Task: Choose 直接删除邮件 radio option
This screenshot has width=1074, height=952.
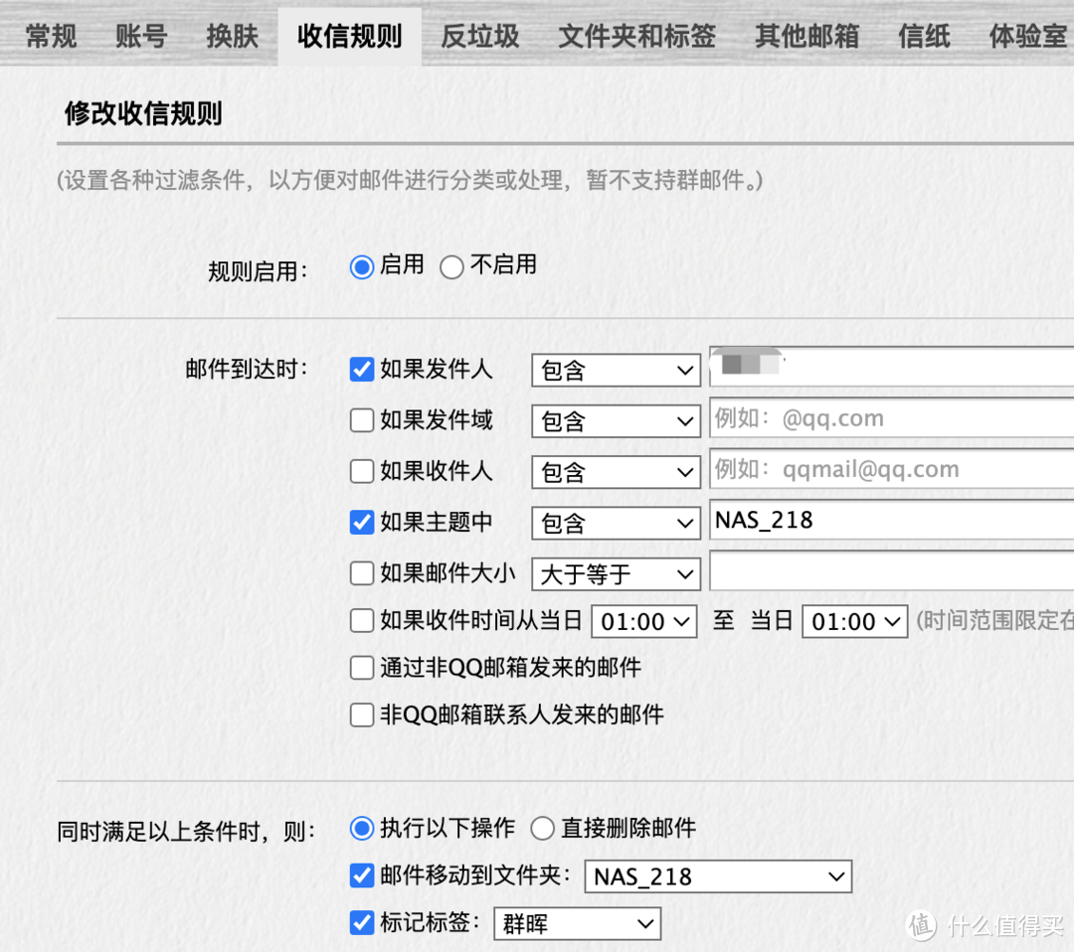Action: tap(542, 828)
